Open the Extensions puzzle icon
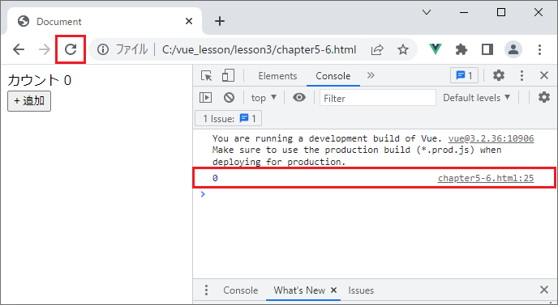 coord(461,49)
